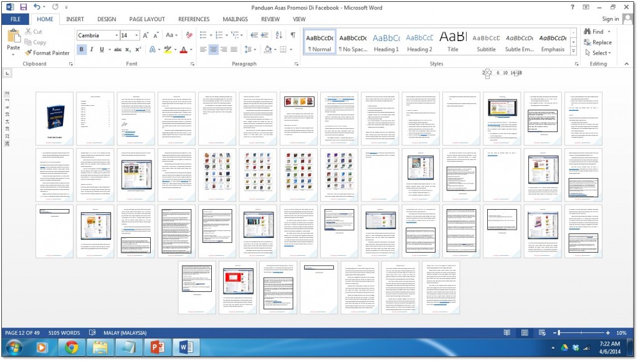Screen dimensions: 638x361
Task: Toggle center alignment
Action: (x=214, y=50)
